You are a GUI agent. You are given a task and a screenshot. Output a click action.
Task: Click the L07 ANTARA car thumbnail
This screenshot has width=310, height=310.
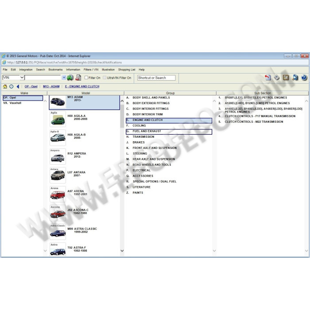click(x=58, y=175)
